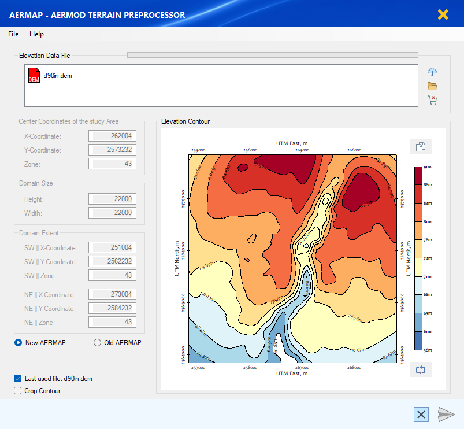The width and height of the screenshot is (464, 429).
Task: Click the dark blue 58m-61m legend swatch
Action: click(418, 341)
